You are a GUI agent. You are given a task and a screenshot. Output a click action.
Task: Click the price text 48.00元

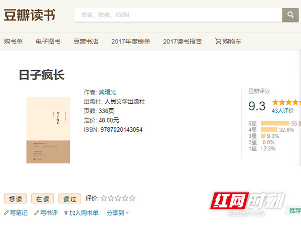(109, 120)
